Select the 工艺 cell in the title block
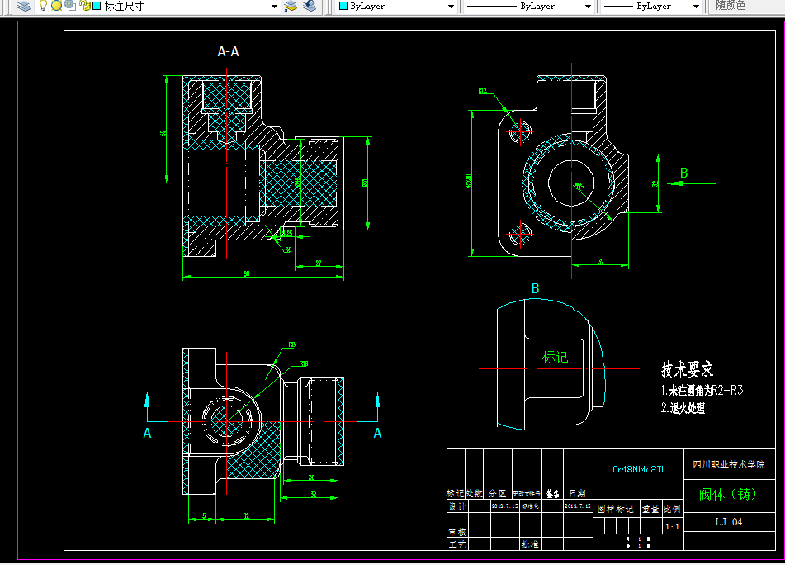The width and height of the screenshot is (785, 565). 456,544
